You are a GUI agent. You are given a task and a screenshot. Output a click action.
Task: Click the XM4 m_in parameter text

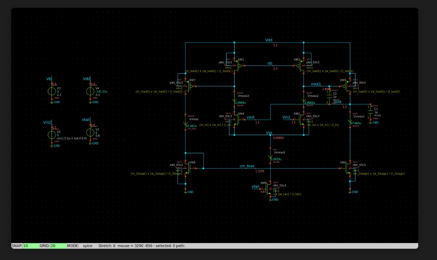point(215,125)
